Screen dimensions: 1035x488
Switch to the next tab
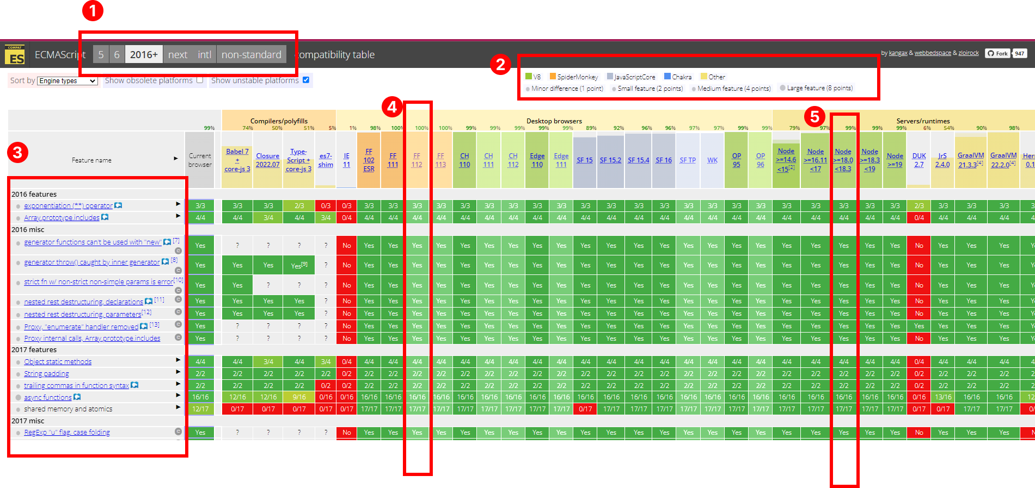pyautogui.click(x=177, y=54)
